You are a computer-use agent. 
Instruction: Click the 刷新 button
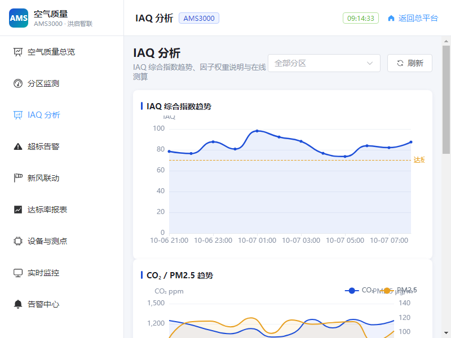(410, 63)
